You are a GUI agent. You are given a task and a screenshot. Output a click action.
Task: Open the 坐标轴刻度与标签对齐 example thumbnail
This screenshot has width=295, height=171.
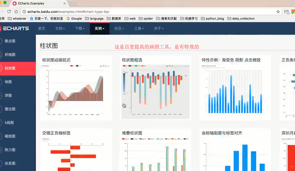(235, 154)
